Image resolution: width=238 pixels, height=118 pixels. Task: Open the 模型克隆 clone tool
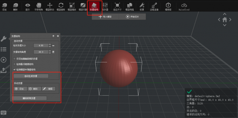tap(129, 7)
